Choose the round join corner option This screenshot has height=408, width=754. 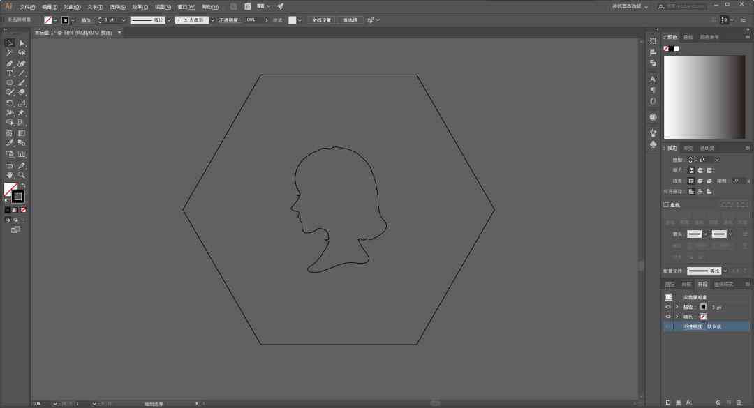point(700,181)
